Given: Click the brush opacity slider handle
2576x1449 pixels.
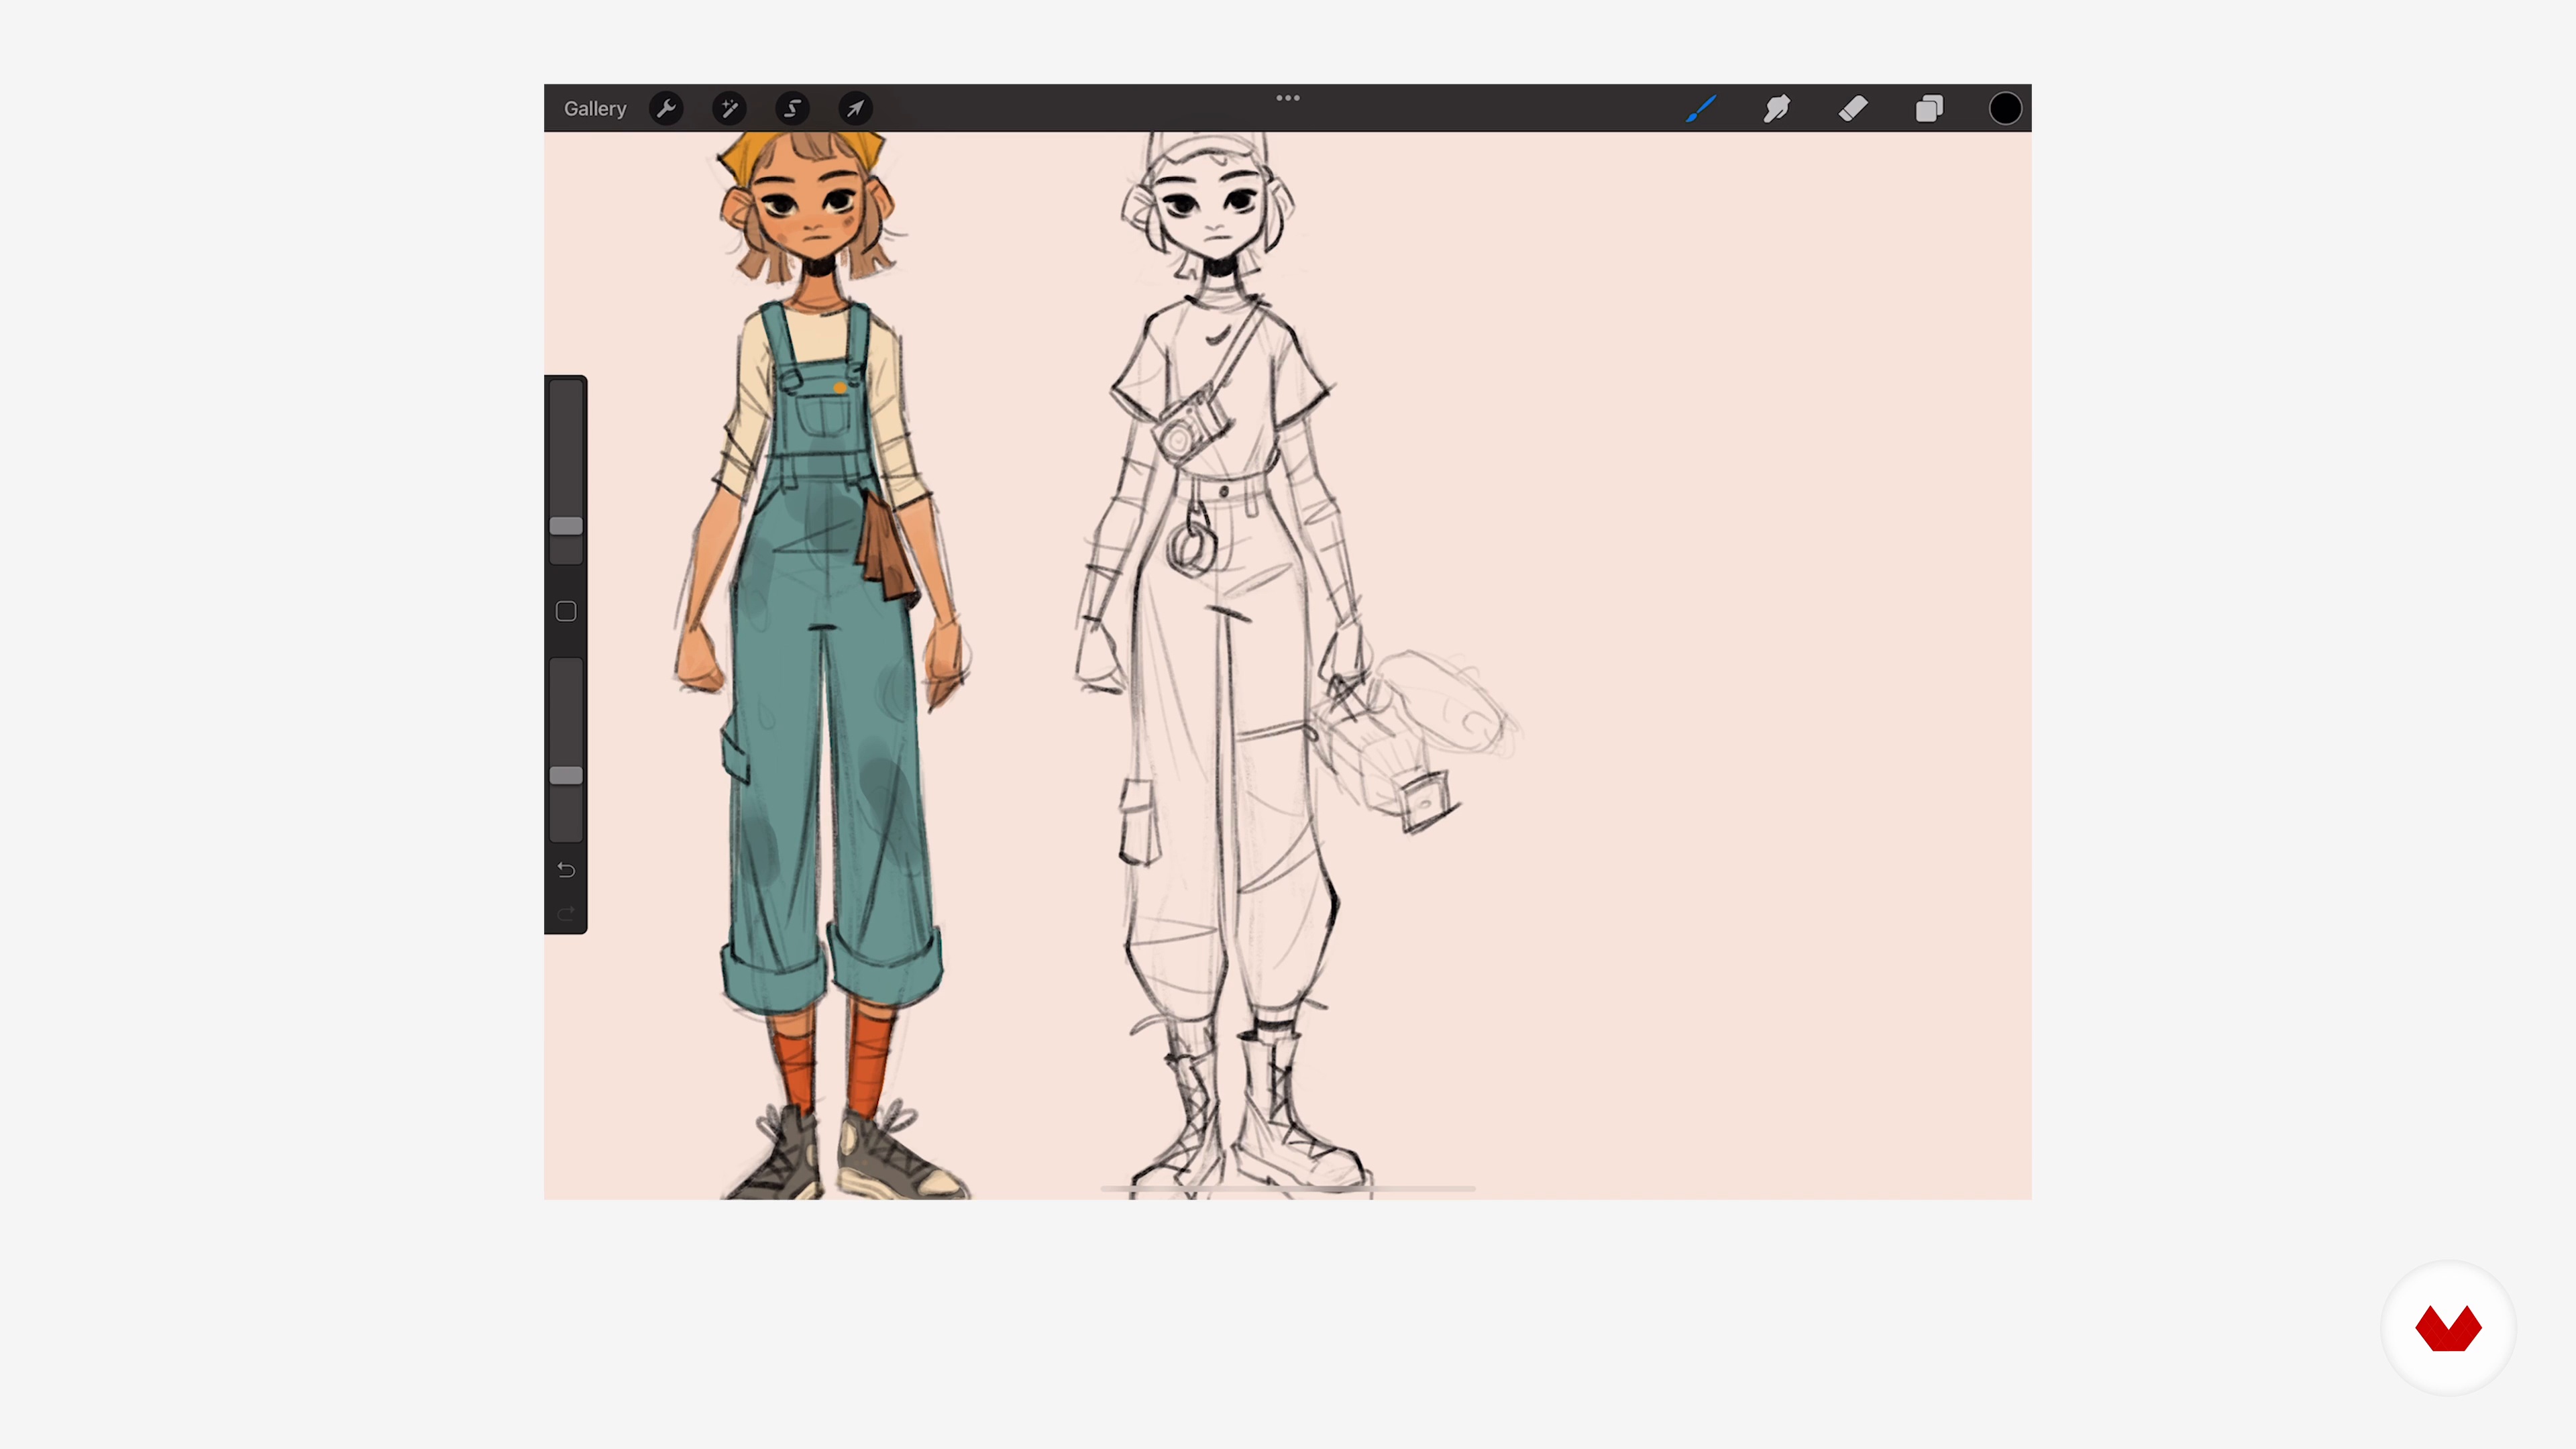Looking at the screenshot, I should [566, 775].
